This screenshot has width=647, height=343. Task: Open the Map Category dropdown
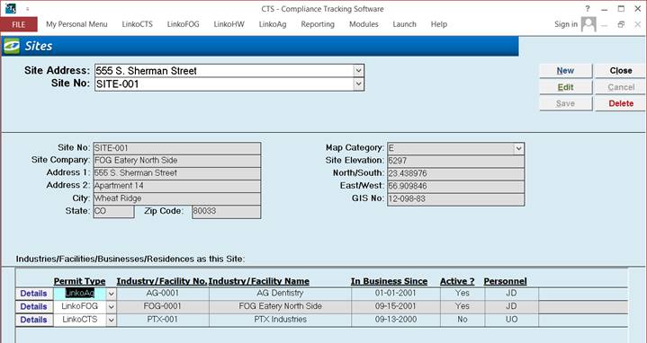518,148
